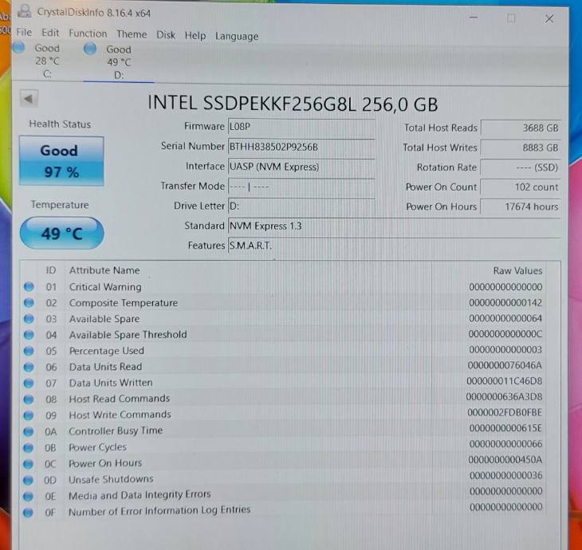Click status dot for Available Spare Threshold
The height and width of the screenshot is (550, 582).
(29, 334)
